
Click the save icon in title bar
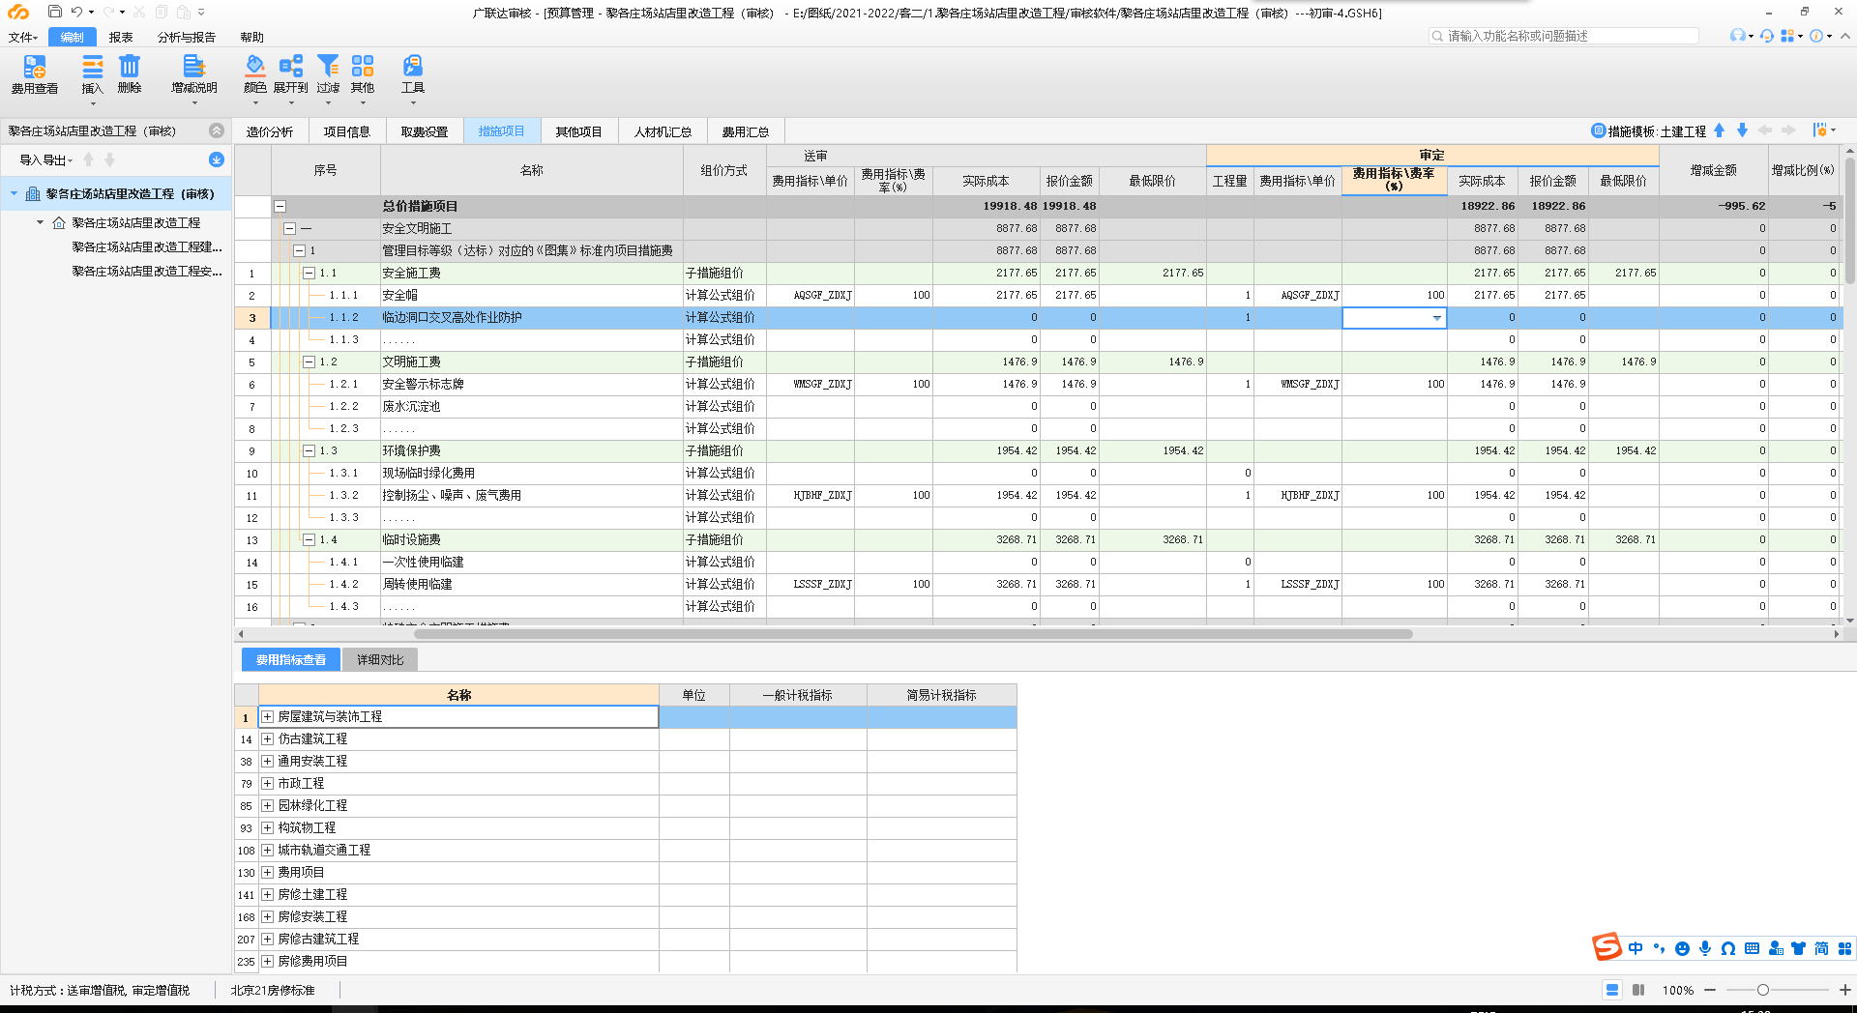click(54, 13)
